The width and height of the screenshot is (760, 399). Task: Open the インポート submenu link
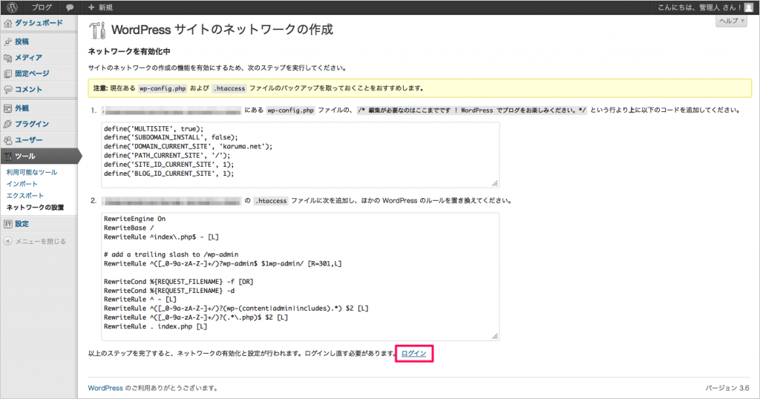[22, 184]
